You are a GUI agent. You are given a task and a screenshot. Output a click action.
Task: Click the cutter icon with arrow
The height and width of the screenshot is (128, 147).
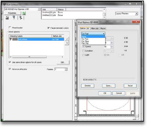21,18
